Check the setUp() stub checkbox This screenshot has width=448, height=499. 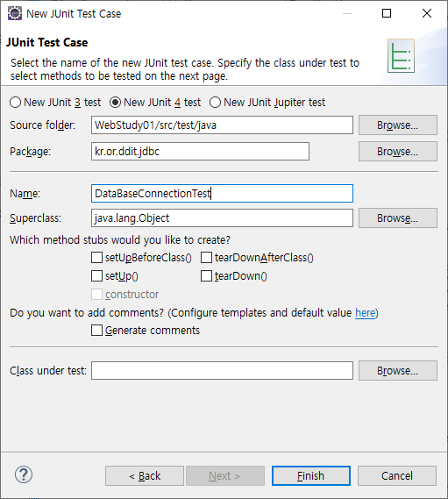(x=96, y=276)
